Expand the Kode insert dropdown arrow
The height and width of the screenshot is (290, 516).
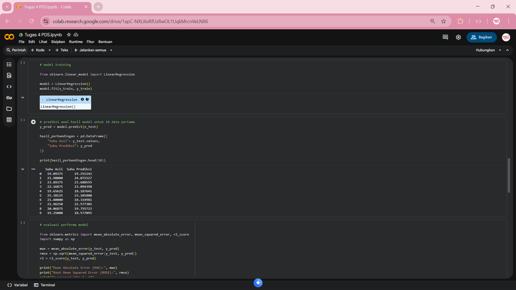click(x=49, y=50)
